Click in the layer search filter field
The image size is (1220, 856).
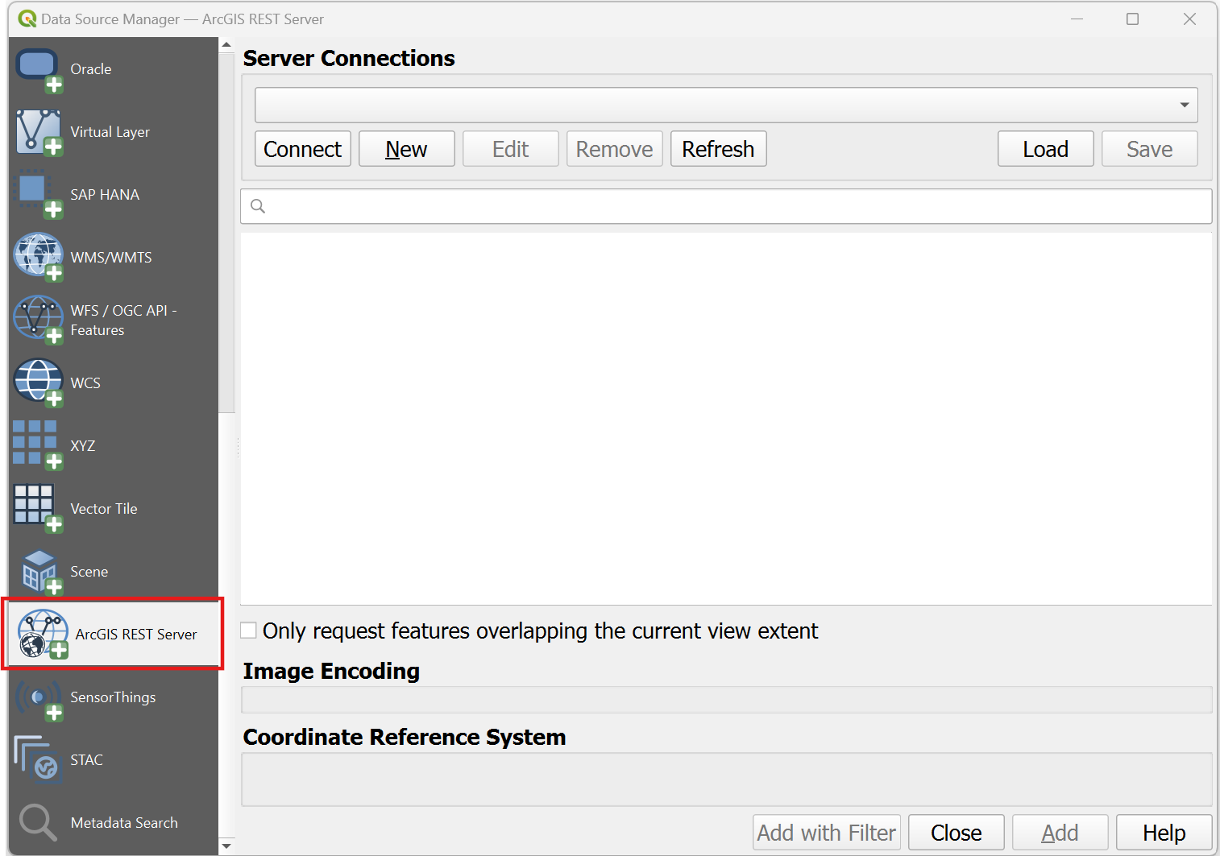coord(726,206)
